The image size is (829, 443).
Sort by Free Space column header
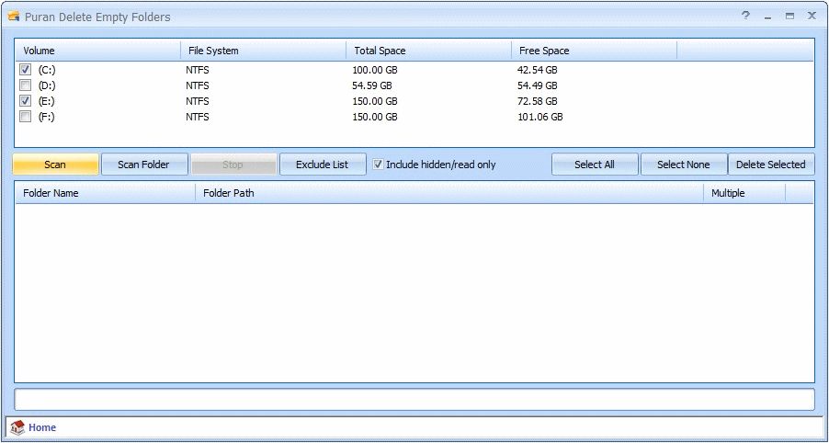[595, 51]
